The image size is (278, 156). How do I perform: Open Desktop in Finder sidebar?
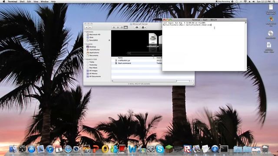click(x=93, y=47)
